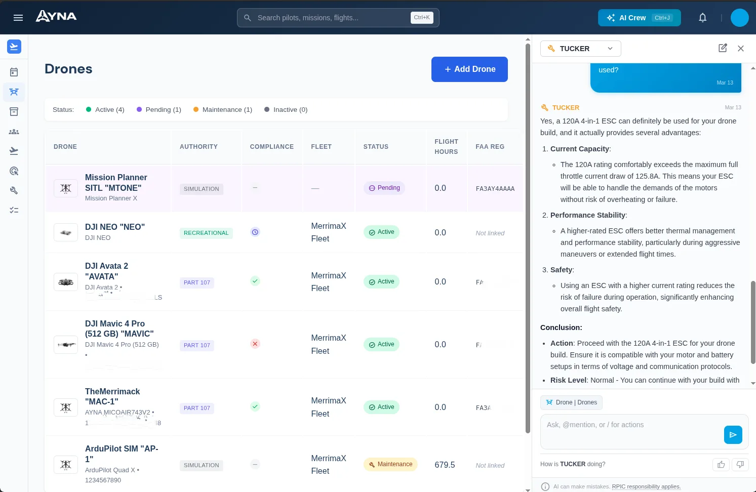Click the Maintenance status badge for ArduPilot SIM
This screenshot has width=756, height=492.
point(390,464)
